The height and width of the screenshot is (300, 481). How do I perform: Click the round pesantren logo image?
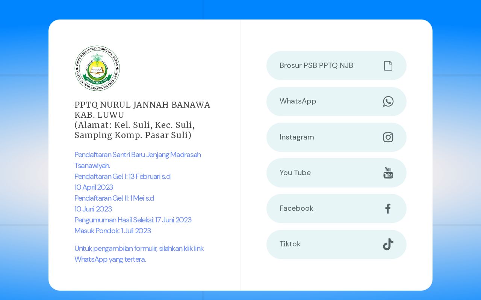pyautogui.click(x=97, y=68)
